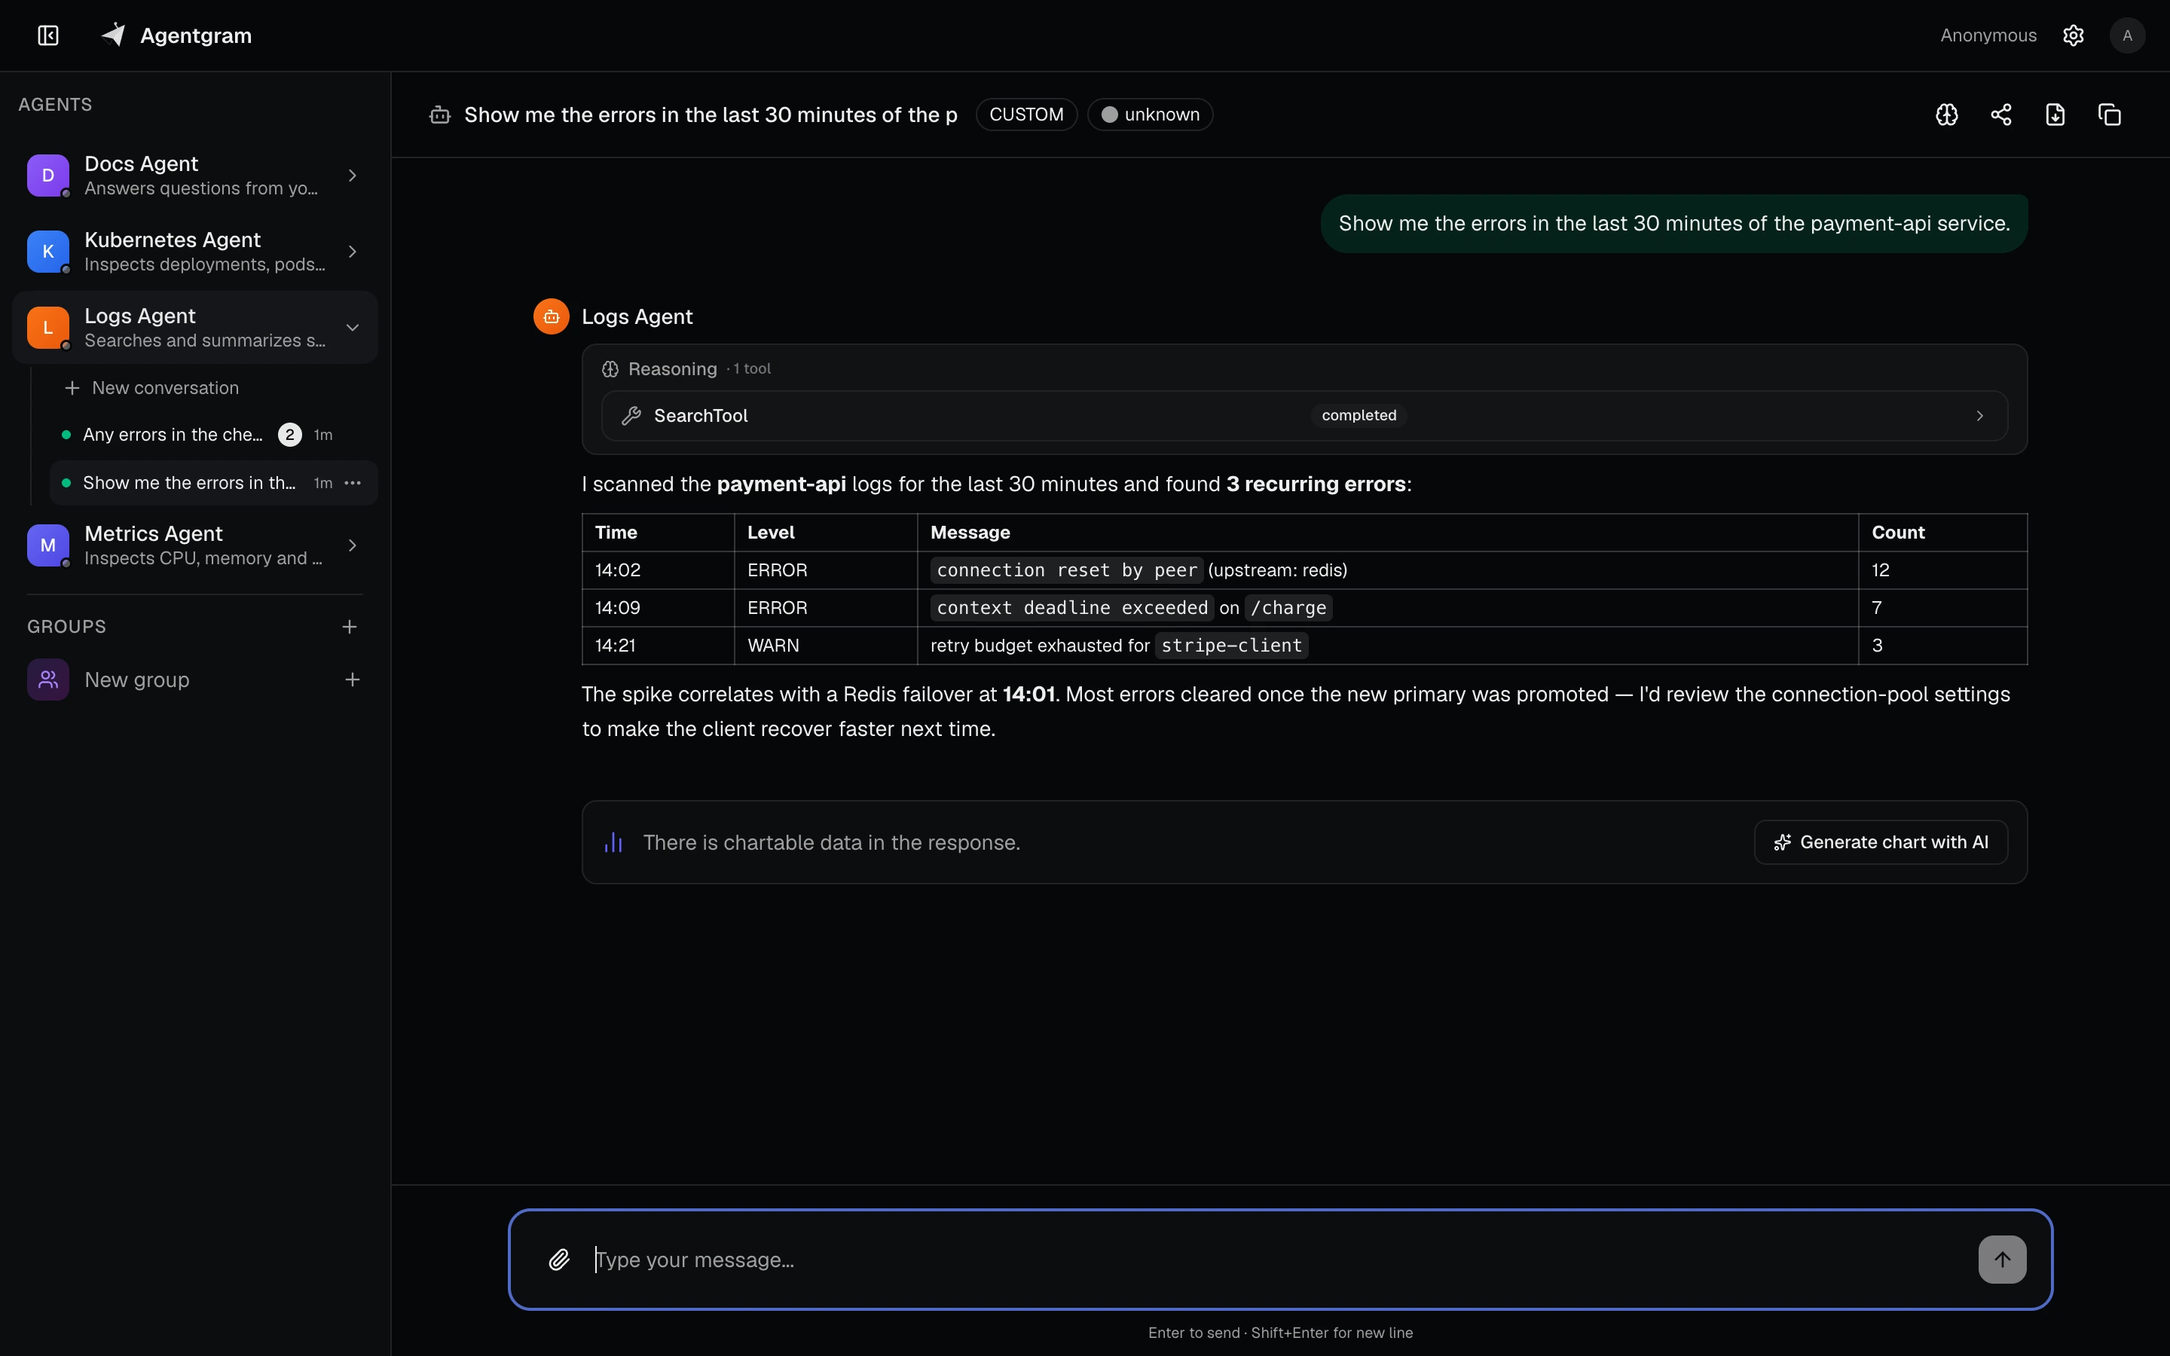Screen dimensions: 2170x1356
Task: Click the New group people icon
Action: click(48, 680)
